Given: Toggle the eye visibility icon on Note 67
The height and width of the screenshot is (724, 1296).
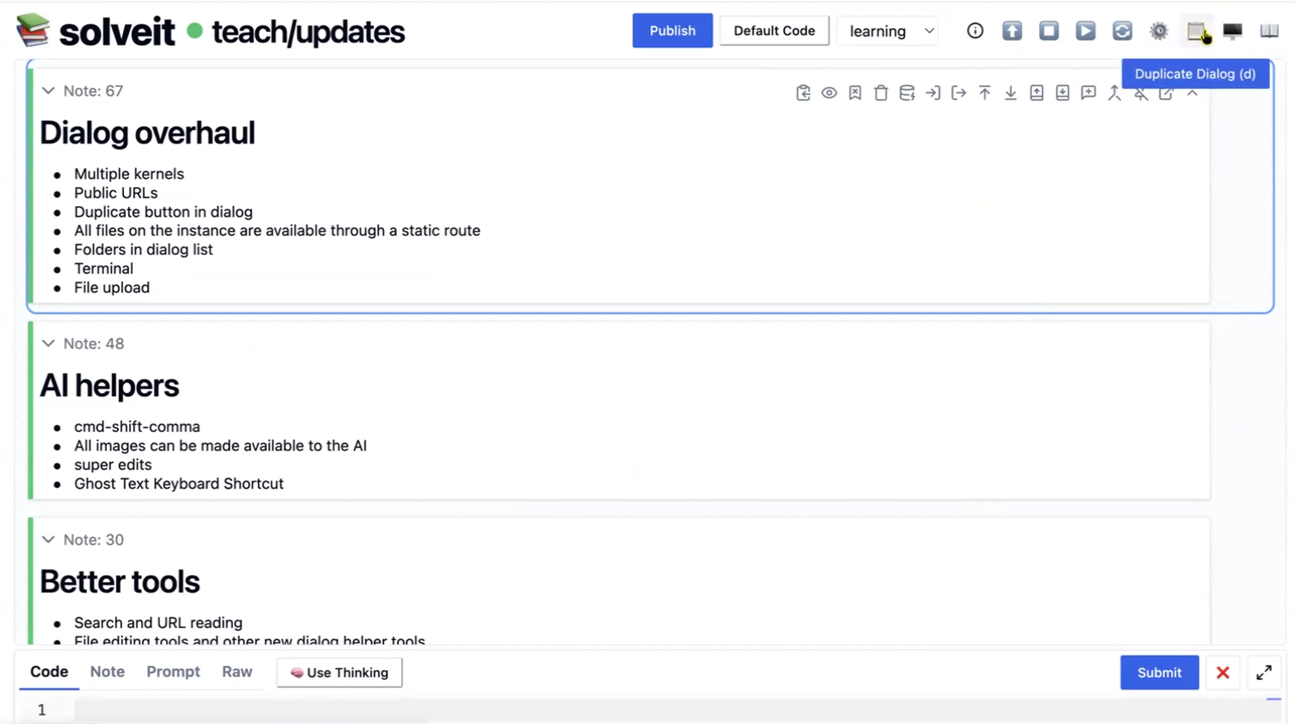Looking at the screenshot, I should coord(829,93).
